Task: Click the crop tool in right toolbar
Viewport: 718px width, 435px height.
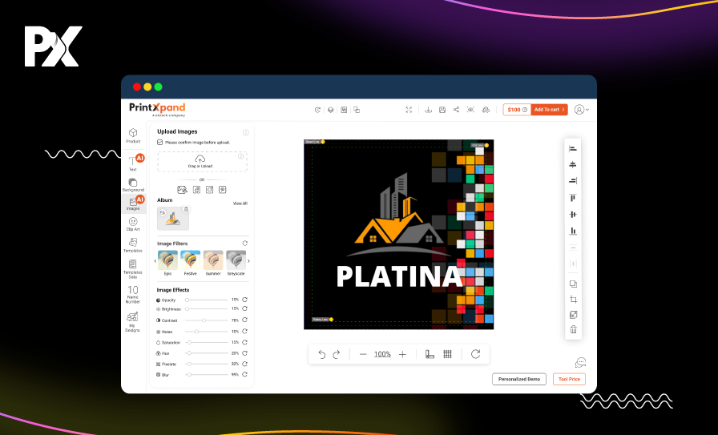Action: click(573, 300)
